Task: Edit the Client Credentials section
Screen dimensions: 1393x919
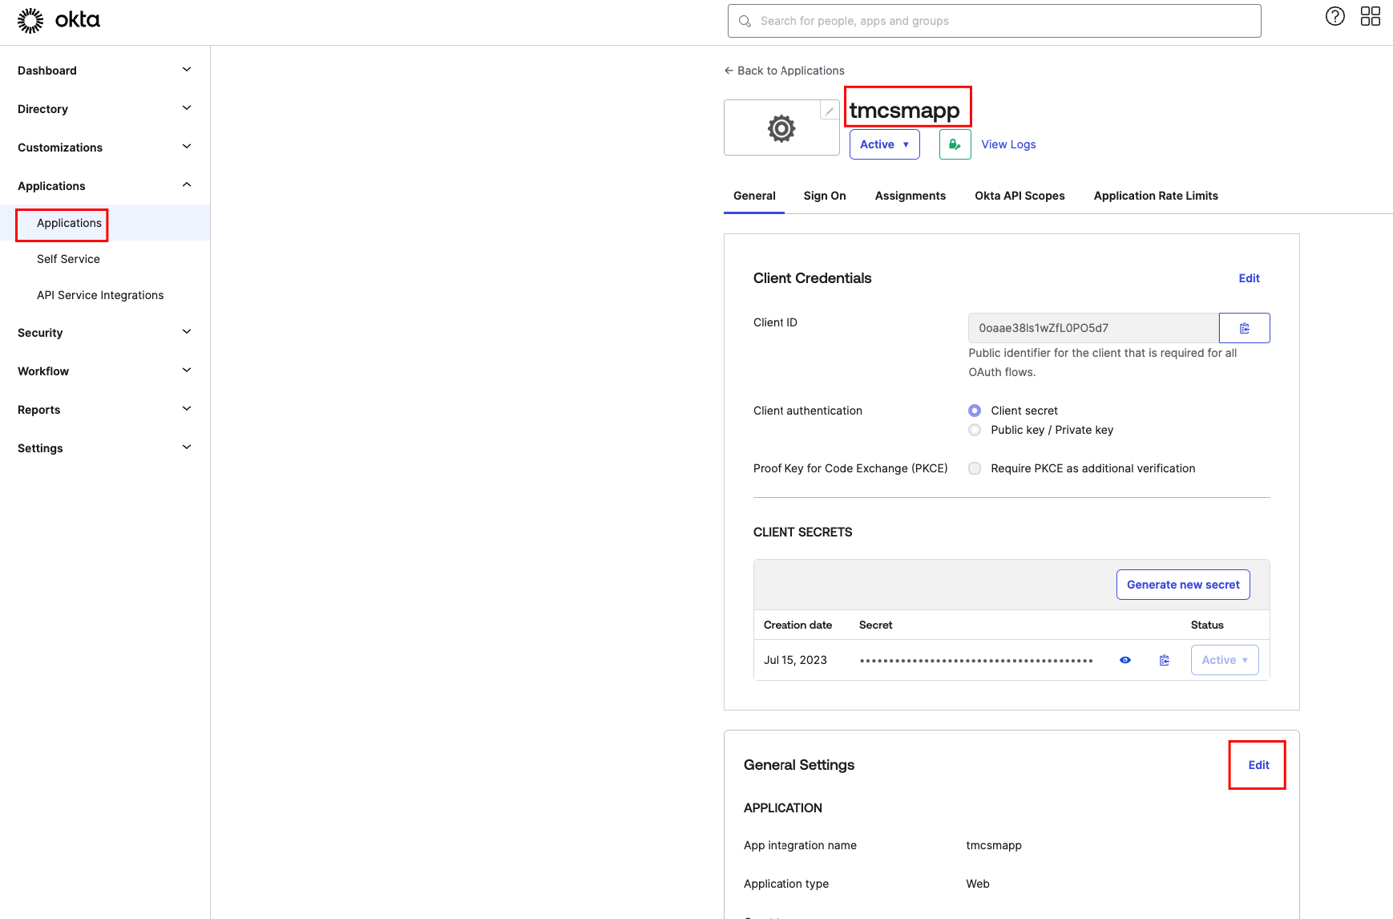Action: point(1249,278)
